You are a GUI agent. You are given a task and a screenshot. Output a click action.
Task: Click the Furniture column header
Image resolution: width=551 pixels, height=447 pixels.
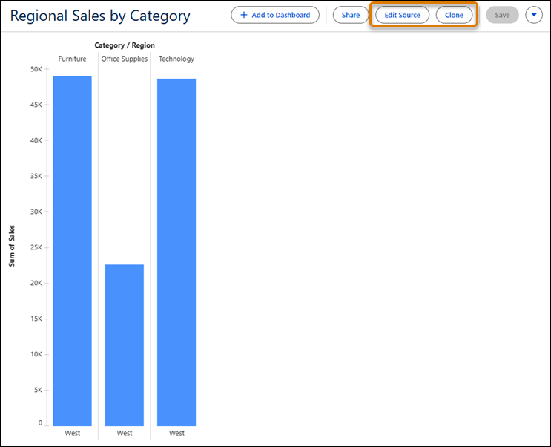[x=73, y=59]
